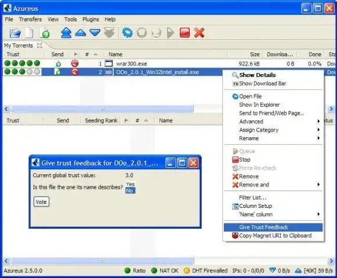337x278 pixels.
Task: Sort upper list by # column header
Action: point(91,54)
